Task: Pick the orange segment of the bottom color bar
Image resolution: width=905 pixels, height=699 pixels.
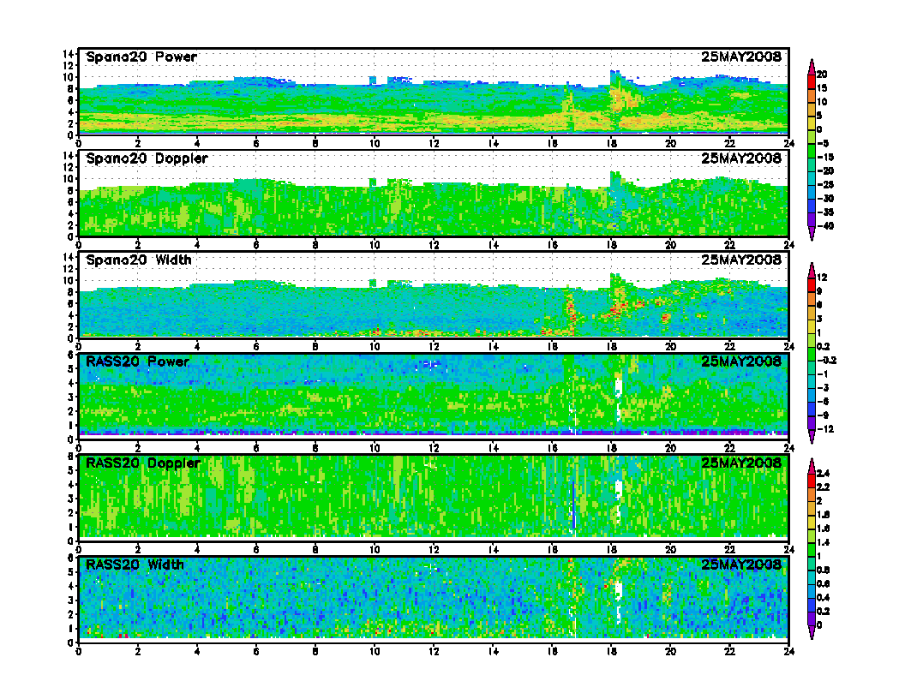Action: click(812, 495)
